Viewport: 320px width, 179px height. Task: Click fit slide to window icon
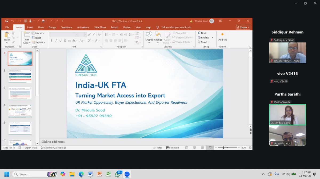(250, 147)
